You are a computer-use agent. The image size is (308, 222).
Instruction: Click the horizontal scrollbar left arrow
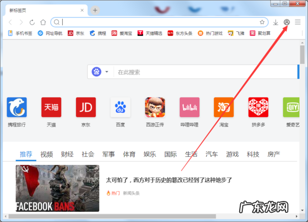[x=6, y=216]
